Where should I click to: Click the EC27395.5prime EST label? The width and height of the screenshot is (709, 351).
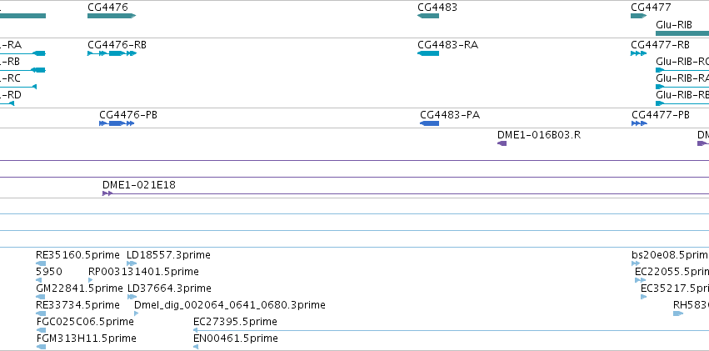pyautogui.click(x=235, y=322)
